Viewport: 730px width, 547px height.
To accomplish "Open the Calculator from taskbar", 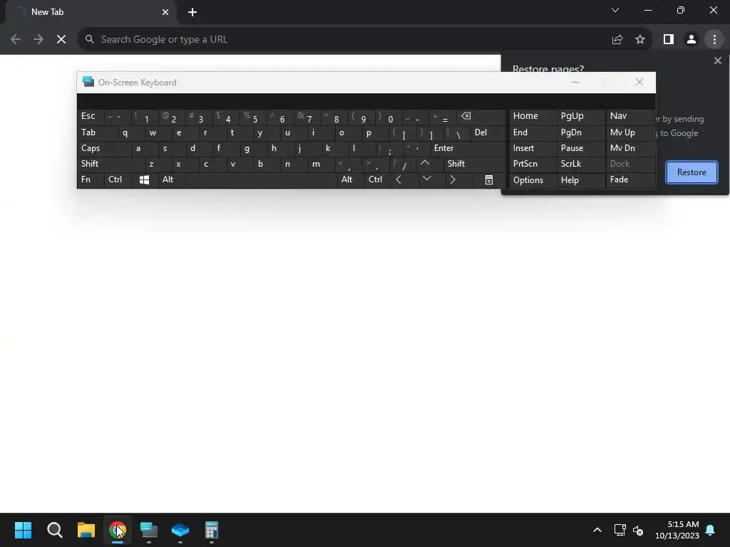I will click(x=212, y=530).
